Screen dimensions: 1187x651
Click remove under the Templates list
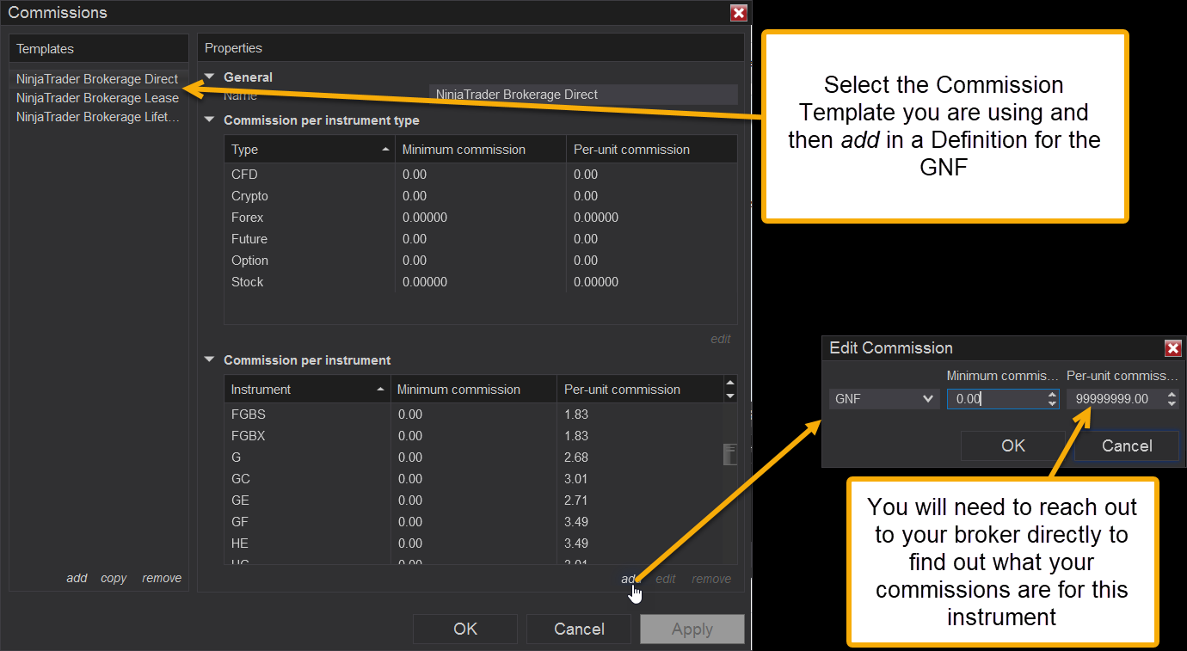tap(162, 578)
